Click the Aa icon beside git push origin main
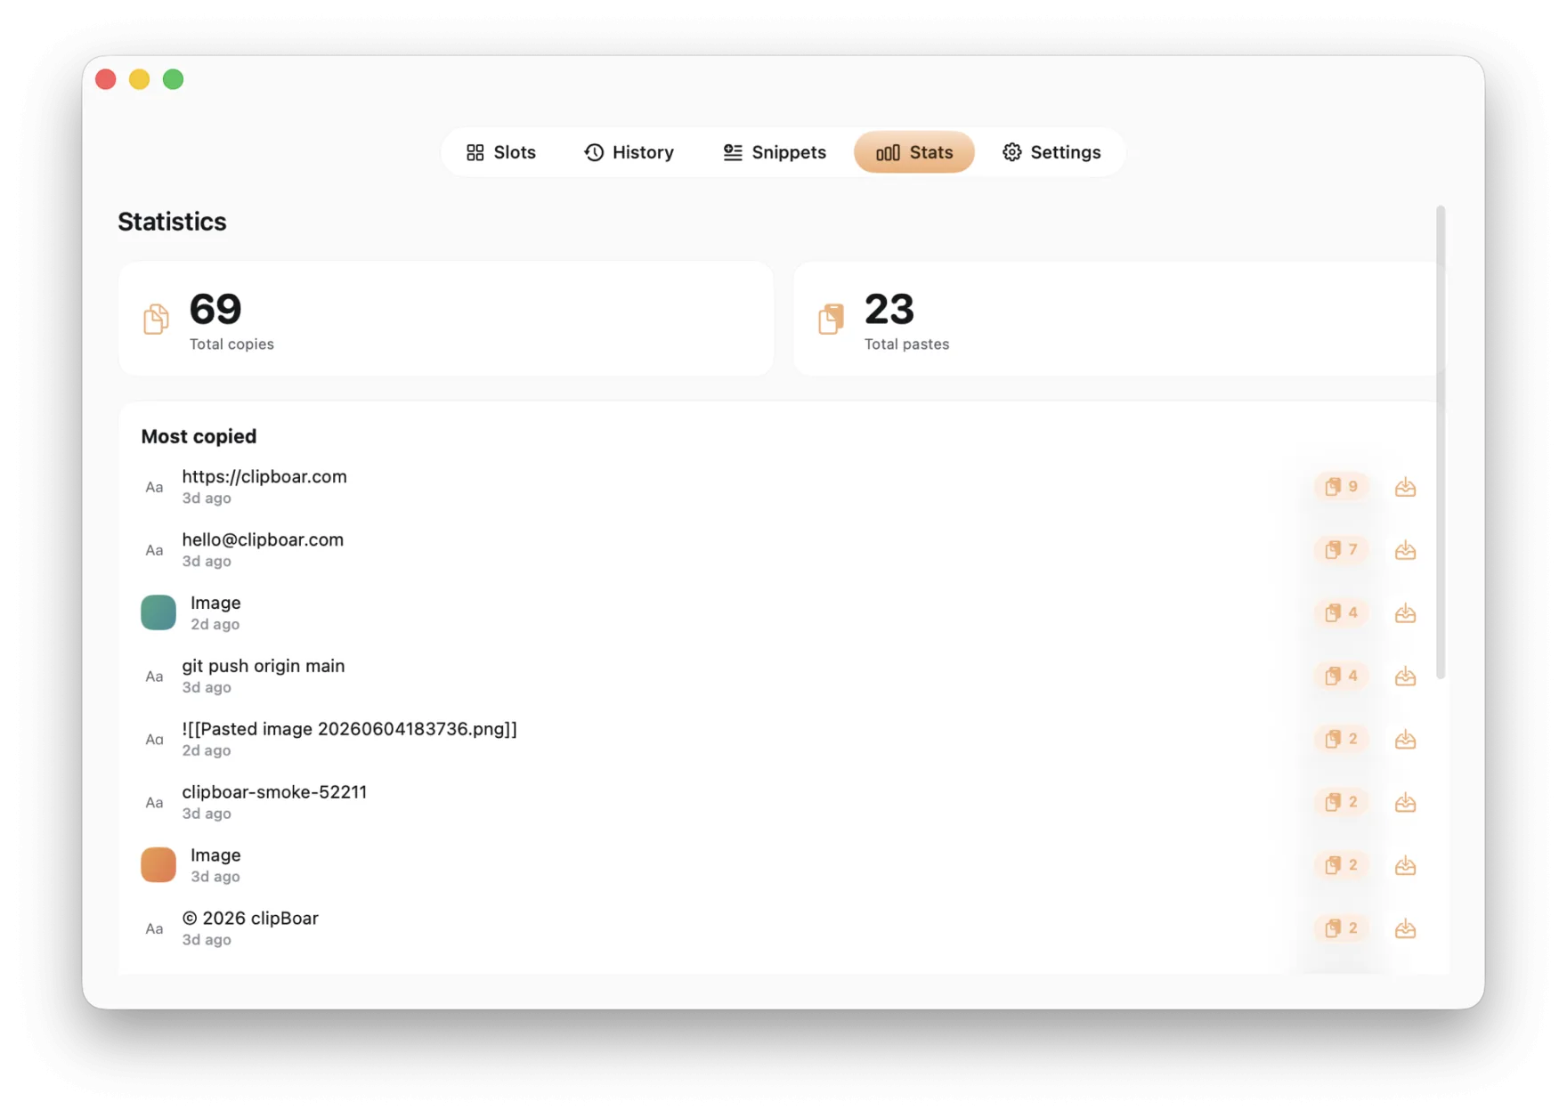1567x1118 pixels. pyautogui.click(x=154, y=677)
